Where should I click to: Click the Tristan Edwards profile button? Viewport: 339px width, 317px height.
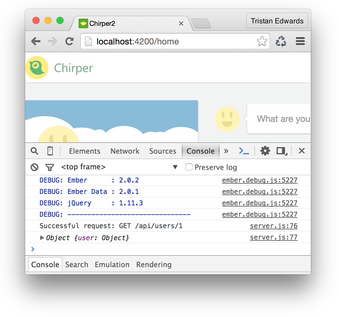point(277,21)
